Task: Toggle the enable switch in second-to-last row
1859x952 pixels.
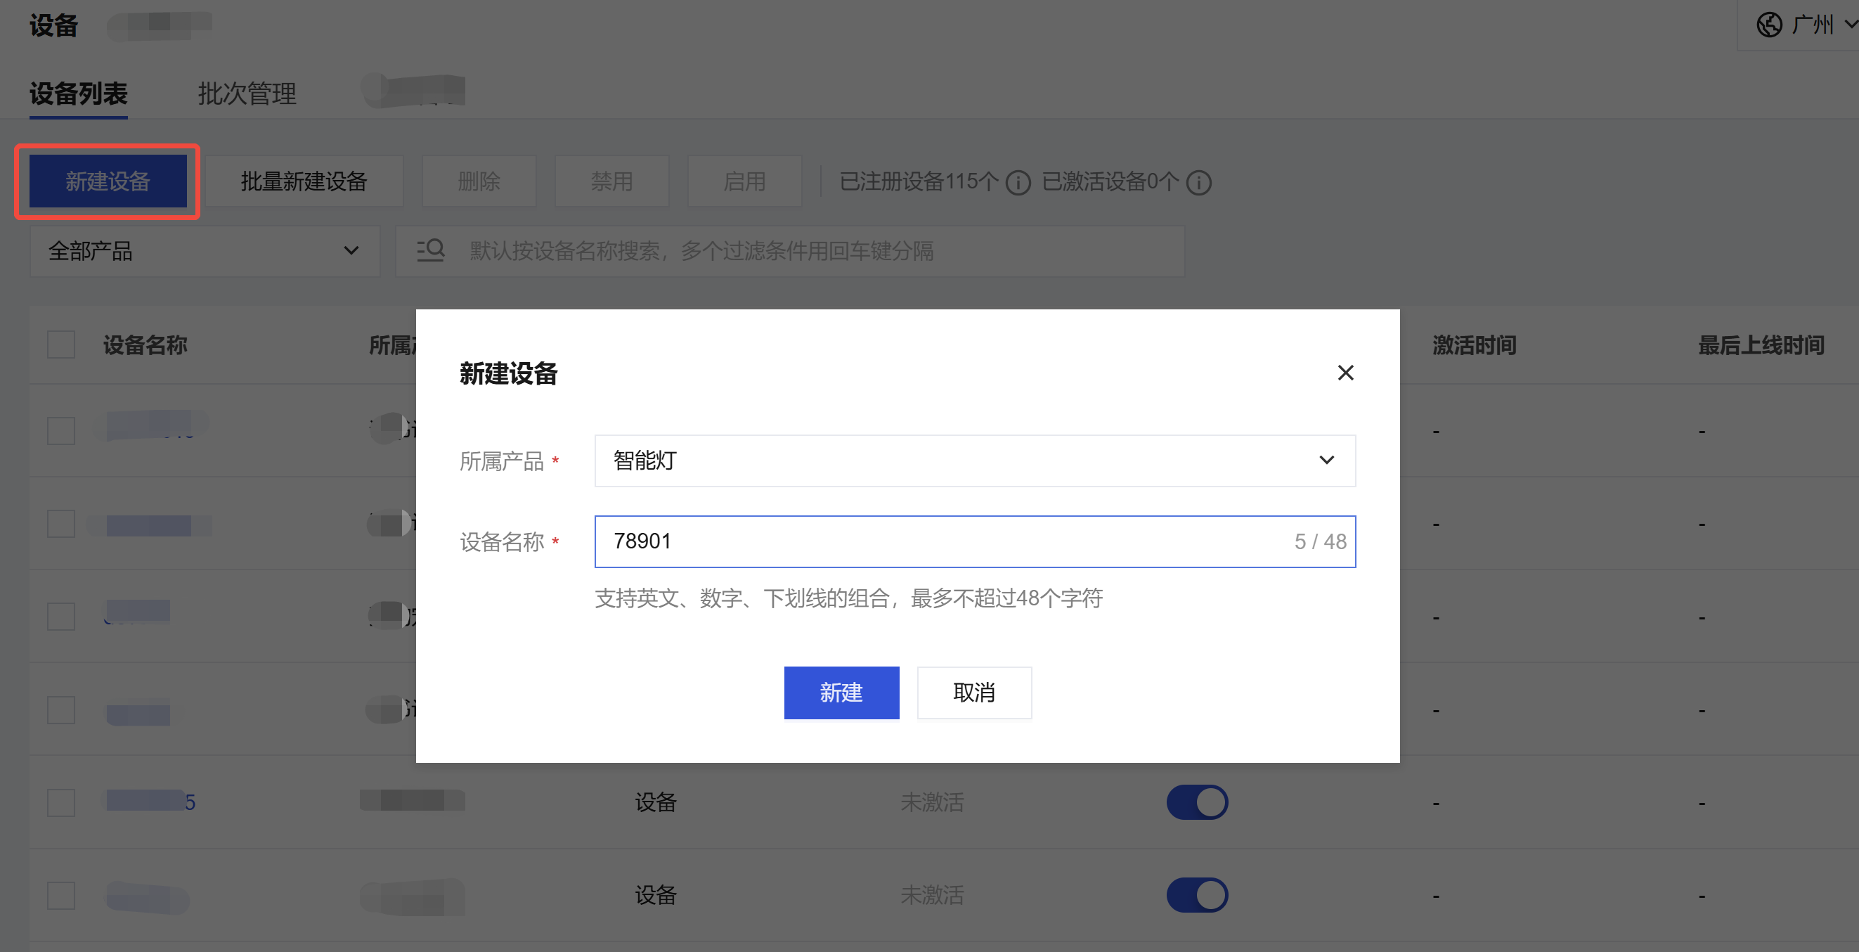Action: tap(1196, 802)
